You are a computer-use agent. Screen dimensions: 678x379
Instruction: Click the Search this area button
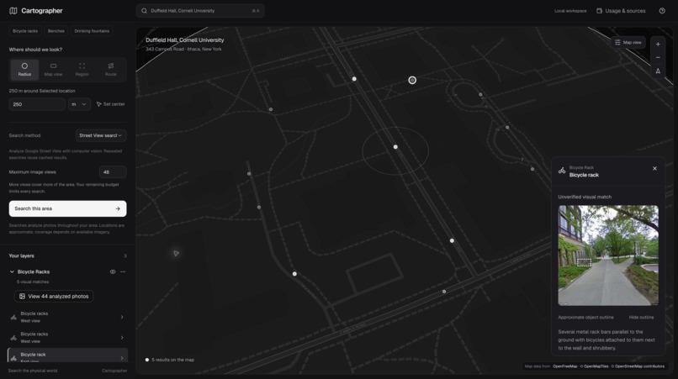67,208
